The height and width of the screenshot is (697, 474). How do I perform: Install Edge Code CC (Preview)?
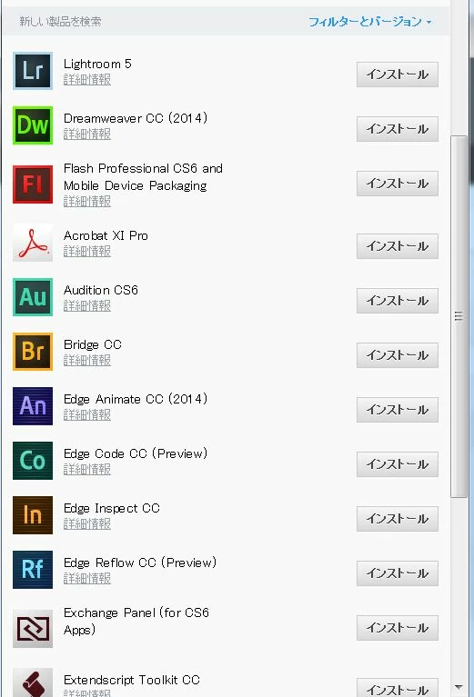[x=398, y=464]
